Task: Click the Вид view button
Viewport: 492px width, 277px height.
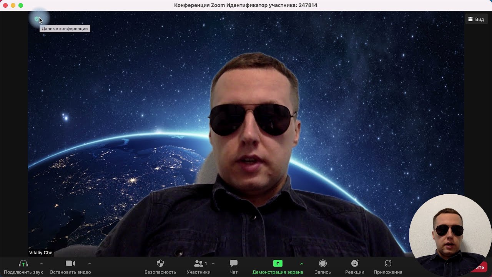Action: pos(476,19)
